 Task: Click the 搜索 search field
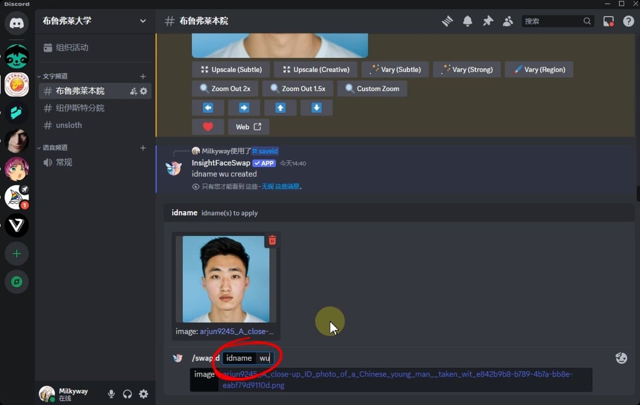554,21
